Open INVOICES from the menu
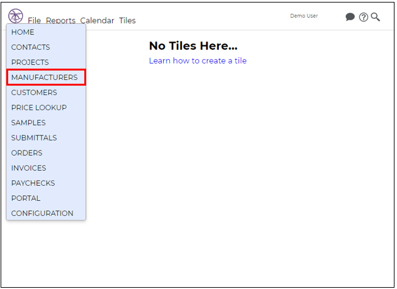 [46, 168]
